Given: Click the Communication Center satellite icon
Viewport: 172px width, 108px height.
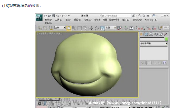Looking at the screenshot, I should coord(144,16).
